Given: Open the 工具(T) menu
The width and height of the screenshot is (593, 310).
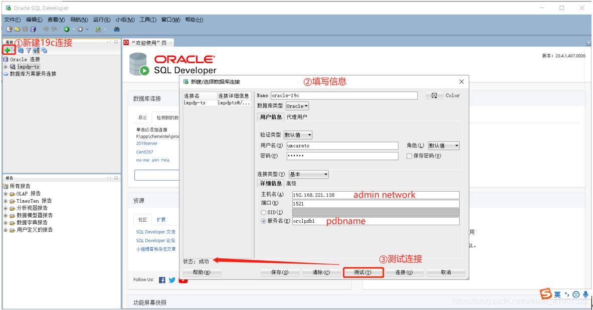Looking at the screenshot, I should point(148,20).
